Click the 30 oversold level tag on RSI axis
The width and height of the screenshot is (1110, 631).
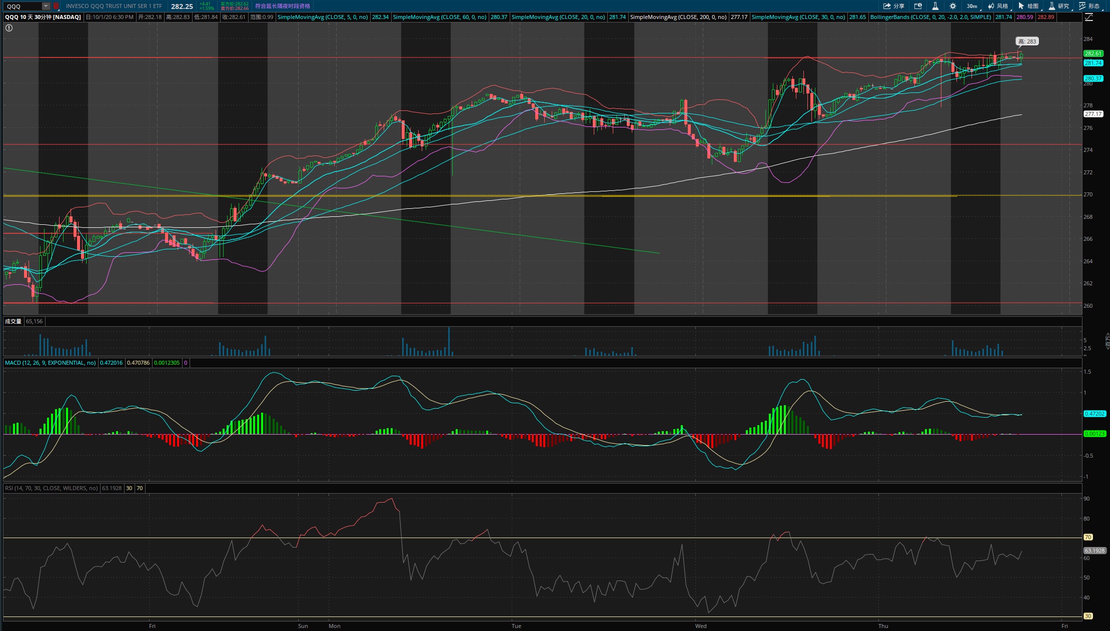coord(1087,616)
